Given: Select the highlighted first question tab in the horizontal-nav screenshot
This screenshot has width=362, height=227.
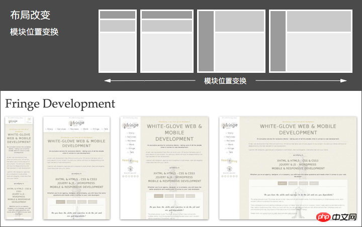Looking at the screenshot, I should tap(60, 202).
